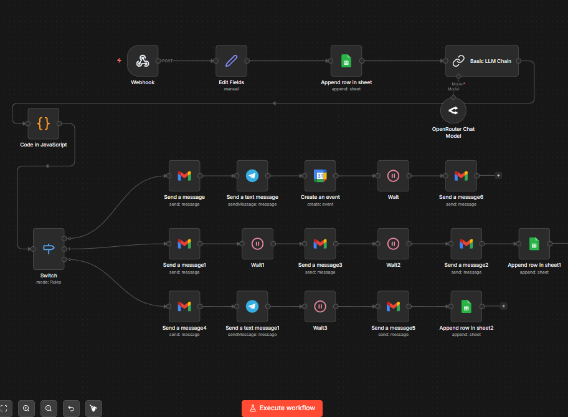The image size is (568, 417).
Task: Click the 'Code in JavaScript' label
Action: click(x=44, y=145)
